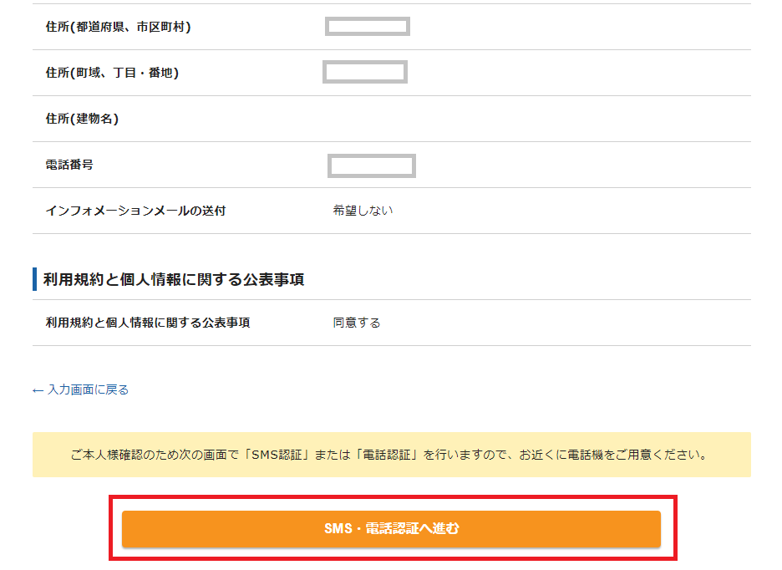Click the red highlight frame around button
The width and height of the screenshot is (782, 570).
click(x=393, y=527)
